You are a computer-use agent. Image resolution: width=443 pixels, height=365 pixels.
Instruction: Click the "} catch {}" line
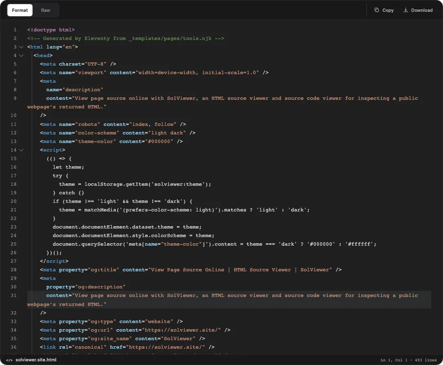pos(68,193)
